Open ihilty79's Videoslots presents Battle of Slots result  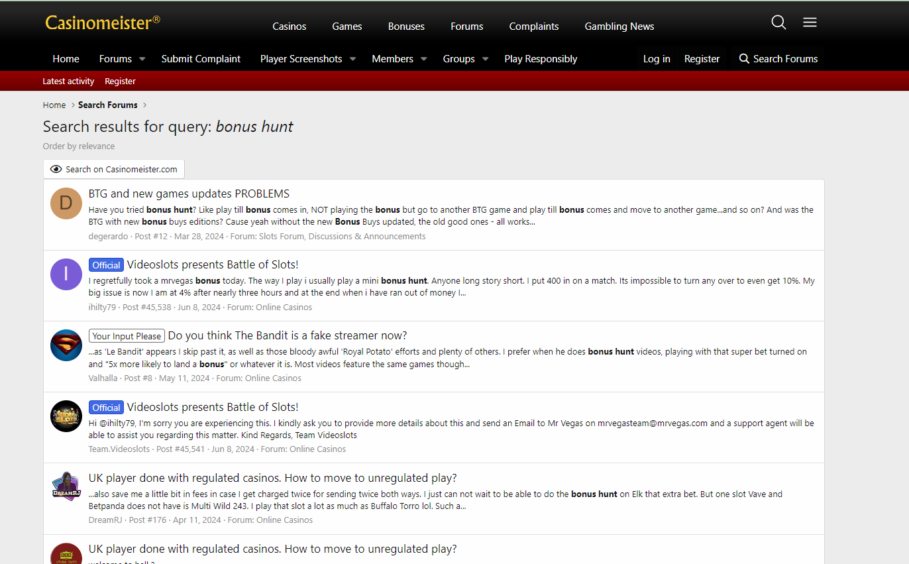pyautogui.click(x=213, y=264)
